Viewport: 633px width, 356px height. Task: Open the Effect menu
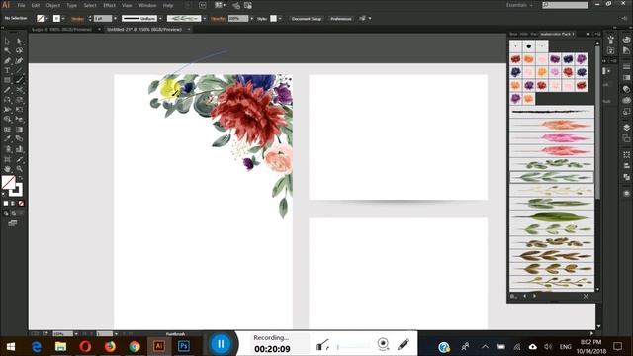(109, 5)
